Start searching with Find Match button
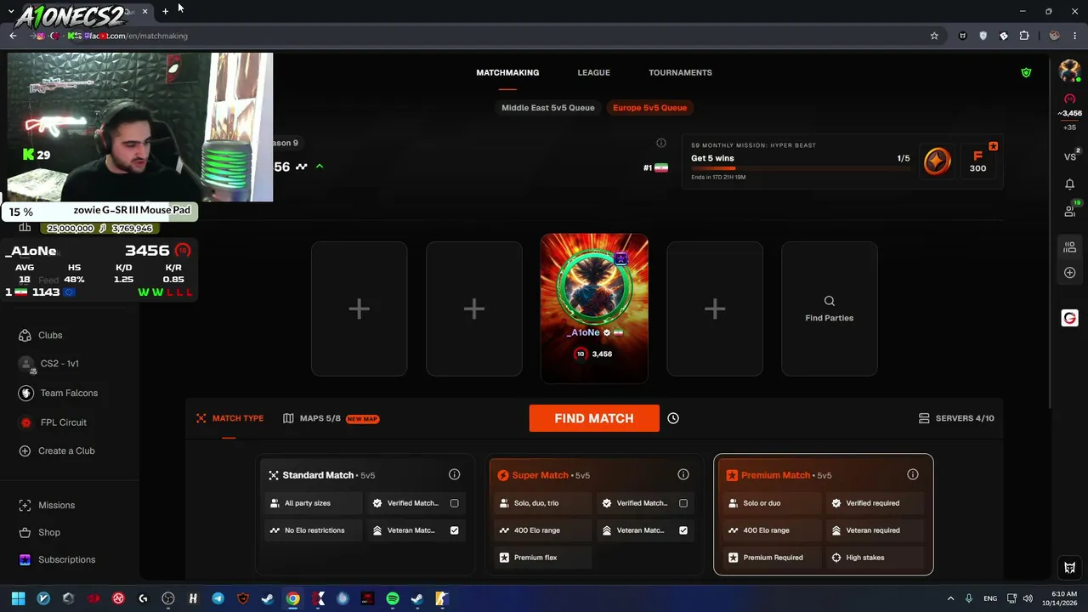The height and width of the screenshot is (612, 1088). pos(594,418)
